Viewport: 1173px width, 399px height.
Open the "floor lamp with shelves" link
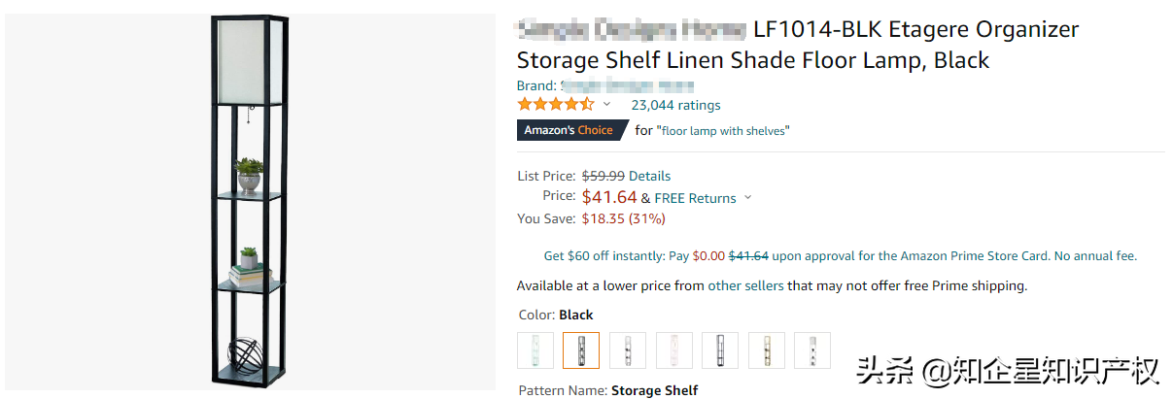(x=724, y=130)
